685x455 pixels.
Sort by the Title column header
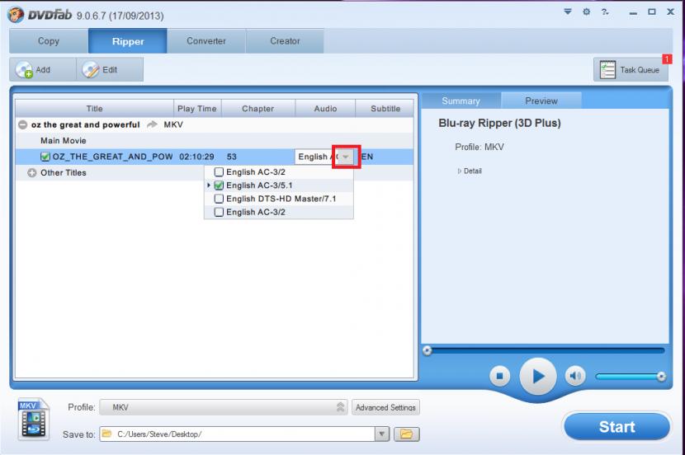(94, 109)
